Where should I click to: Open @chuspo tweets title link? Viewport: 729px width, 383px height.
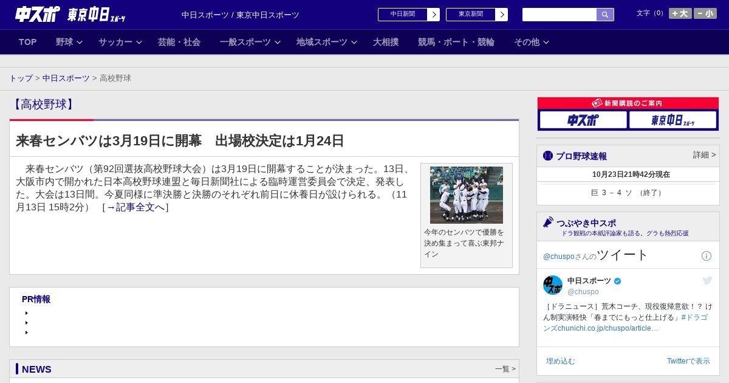[x=596, y=255]
